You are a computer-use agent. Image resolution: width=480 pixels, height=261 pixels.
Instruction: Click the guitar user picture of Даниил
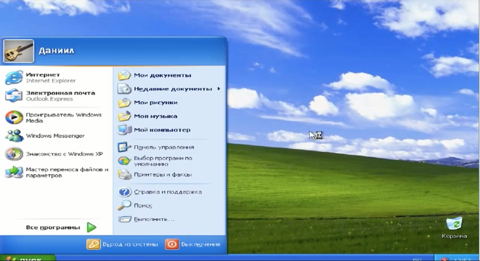[x=18, y=51]
